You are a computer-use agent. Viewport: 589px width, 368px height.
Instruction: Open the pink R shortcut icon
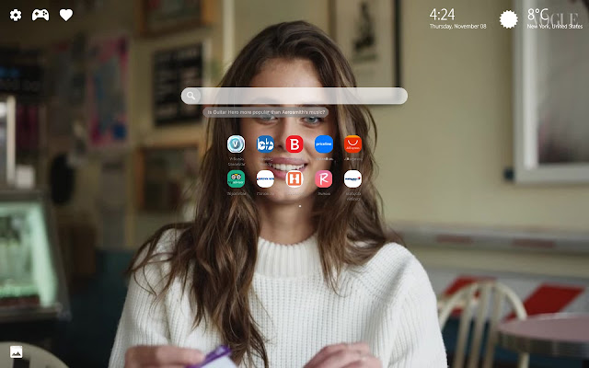[324, 178]
